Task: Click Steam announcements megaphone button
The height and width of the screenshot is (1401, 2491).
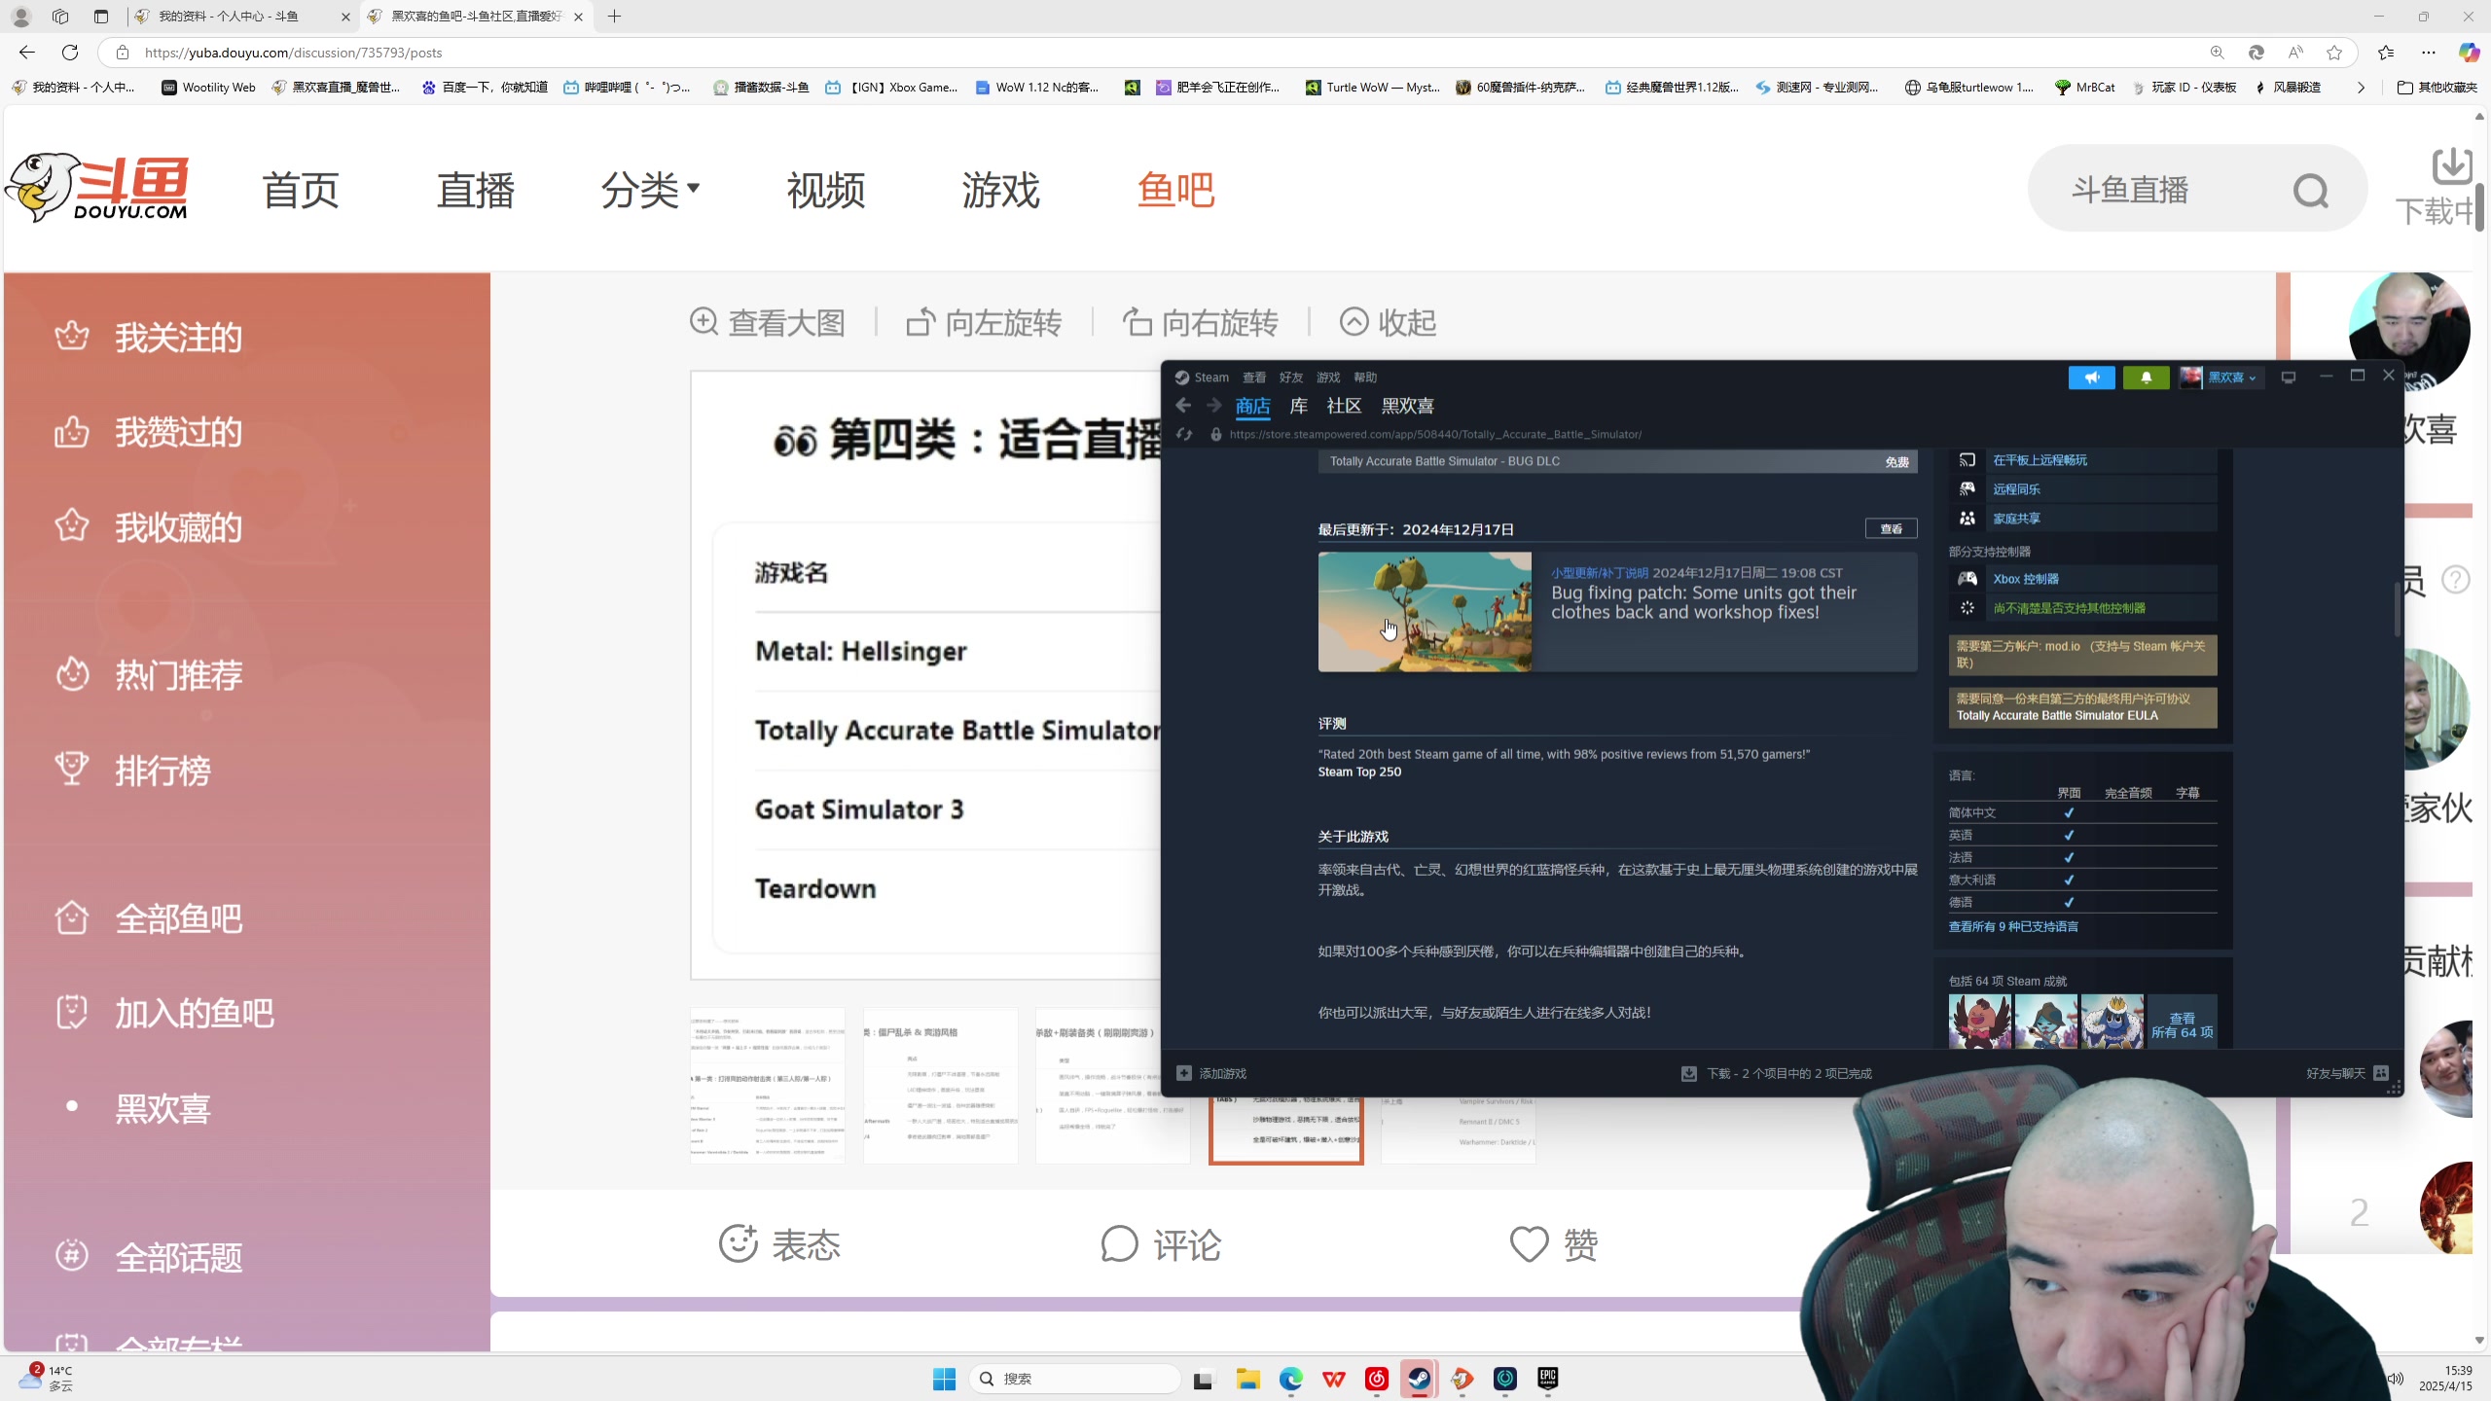Action: click(2091, 377)
